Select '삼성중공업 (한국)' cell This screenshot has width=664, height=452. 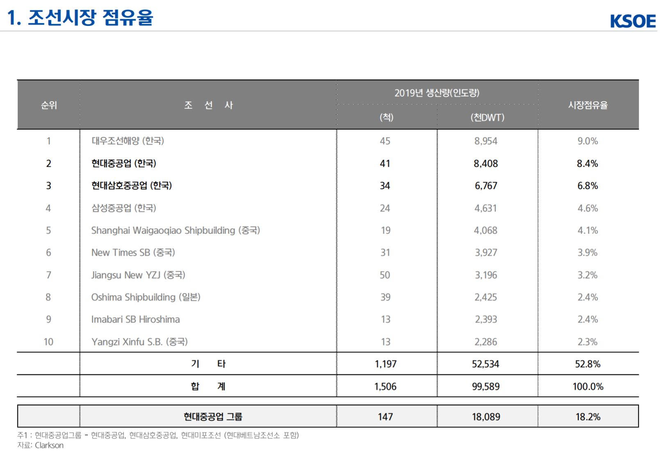click(123, 208)
